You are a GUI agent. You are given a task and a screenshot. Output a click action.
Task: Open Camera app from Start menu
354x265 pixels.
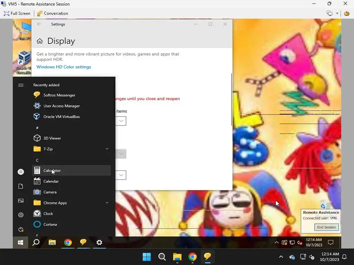point(71,192)
